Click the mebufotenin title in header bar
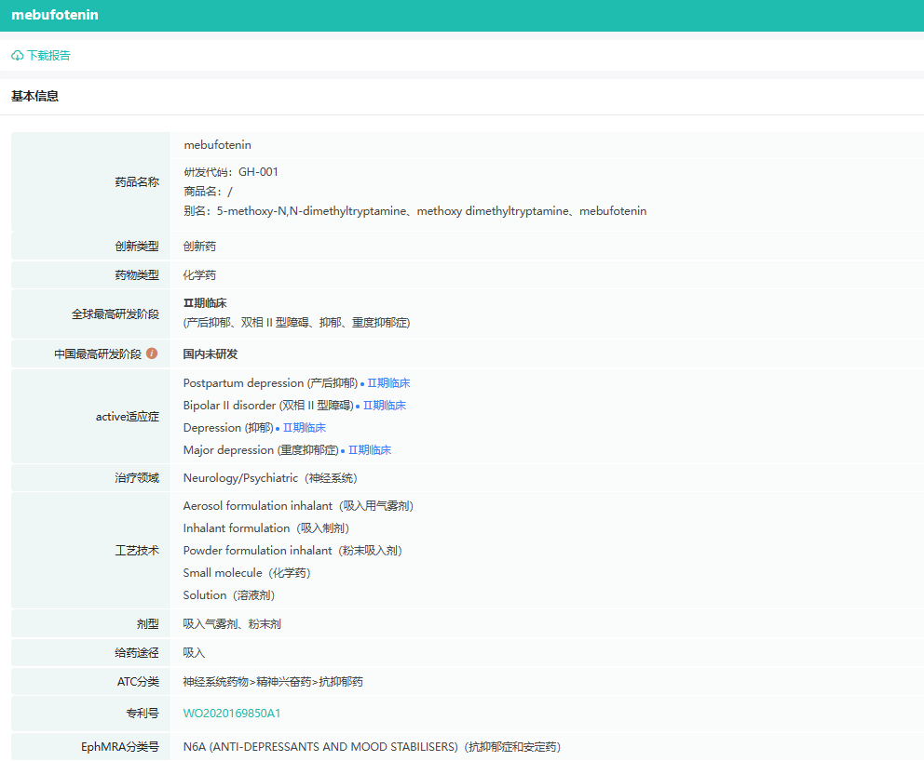This screenshot has height=761, width=924. click(x=55, y=15)
